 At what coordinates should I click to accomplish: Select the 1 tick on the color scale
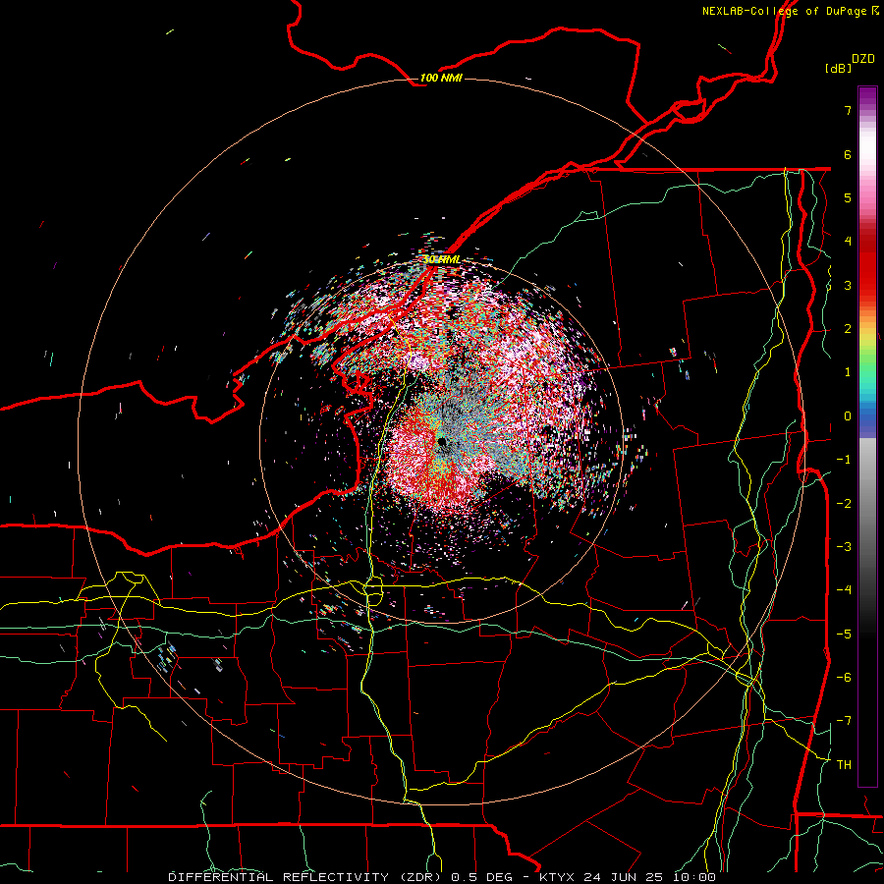(848, 372)
